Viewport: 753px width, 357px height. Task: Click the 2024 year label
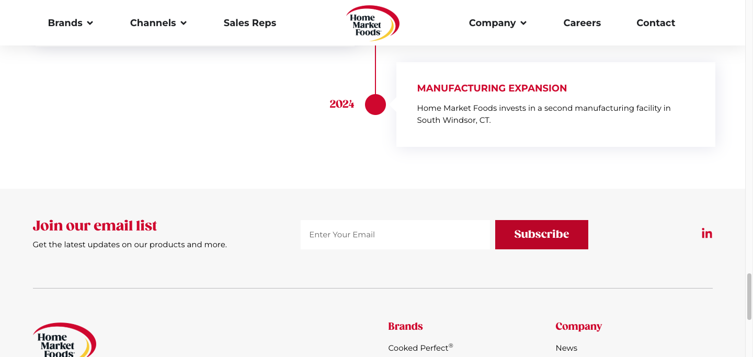coord(342,104)
